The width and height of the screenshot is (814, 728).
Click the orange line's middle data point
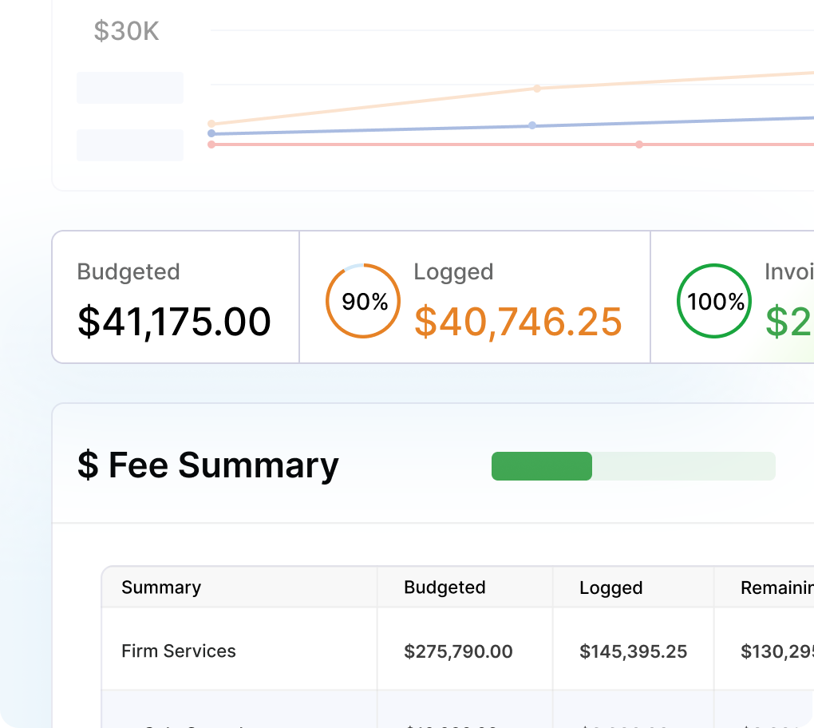click(537, 89)
